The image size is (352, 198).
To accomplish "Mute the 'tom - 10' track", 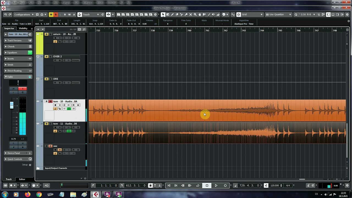I will click(46, 101).
